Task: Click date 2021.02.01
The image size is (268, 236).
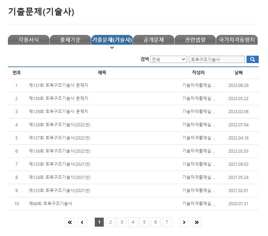Action: [238, 191]
